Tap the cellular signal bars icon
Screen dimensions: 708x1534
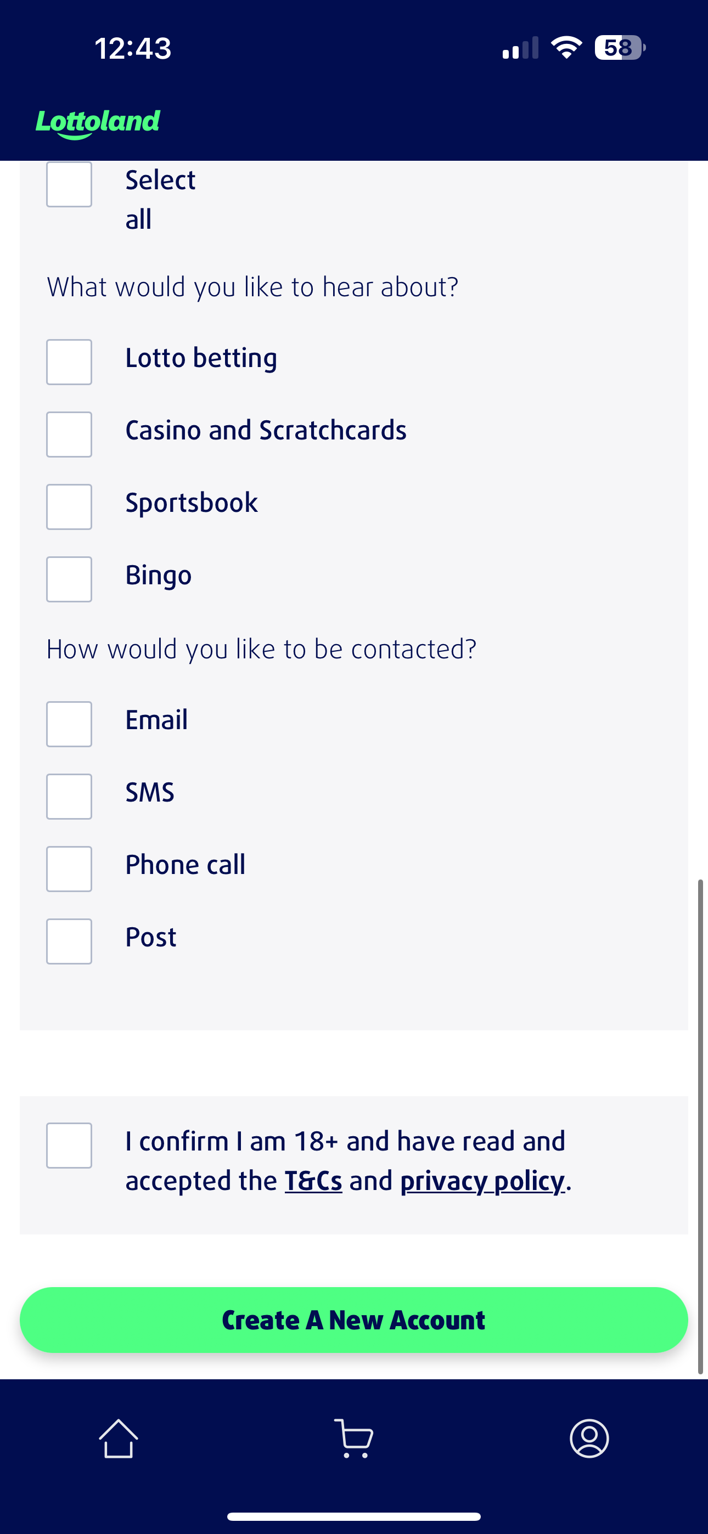pyautogui.click(x=520, y=48)
